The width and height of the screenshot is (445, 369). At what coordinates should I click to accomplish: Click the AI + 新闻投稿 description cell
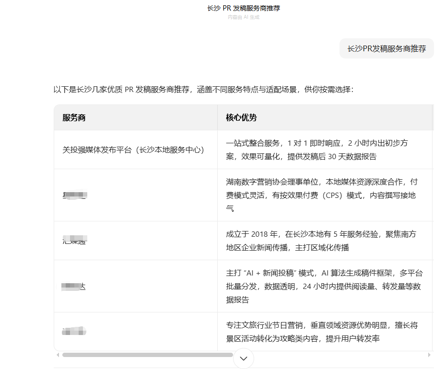(324, 286)
